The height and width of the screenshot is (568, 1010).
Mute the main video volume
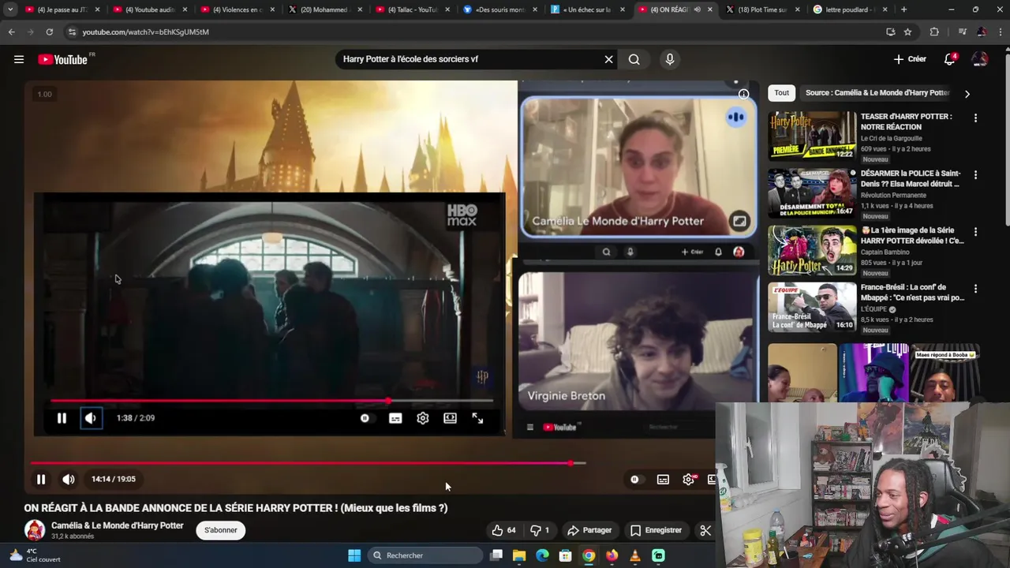[69, 479]
